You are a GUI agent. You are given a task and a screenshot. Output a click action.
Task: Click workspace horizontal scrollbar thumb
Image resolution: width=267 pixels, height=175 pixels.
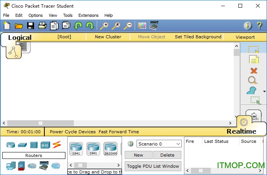coord(41,123)
